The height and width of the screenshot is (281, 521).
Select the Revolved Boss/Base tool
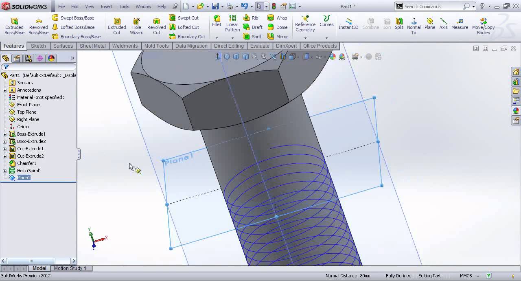(x=39, y=26)
